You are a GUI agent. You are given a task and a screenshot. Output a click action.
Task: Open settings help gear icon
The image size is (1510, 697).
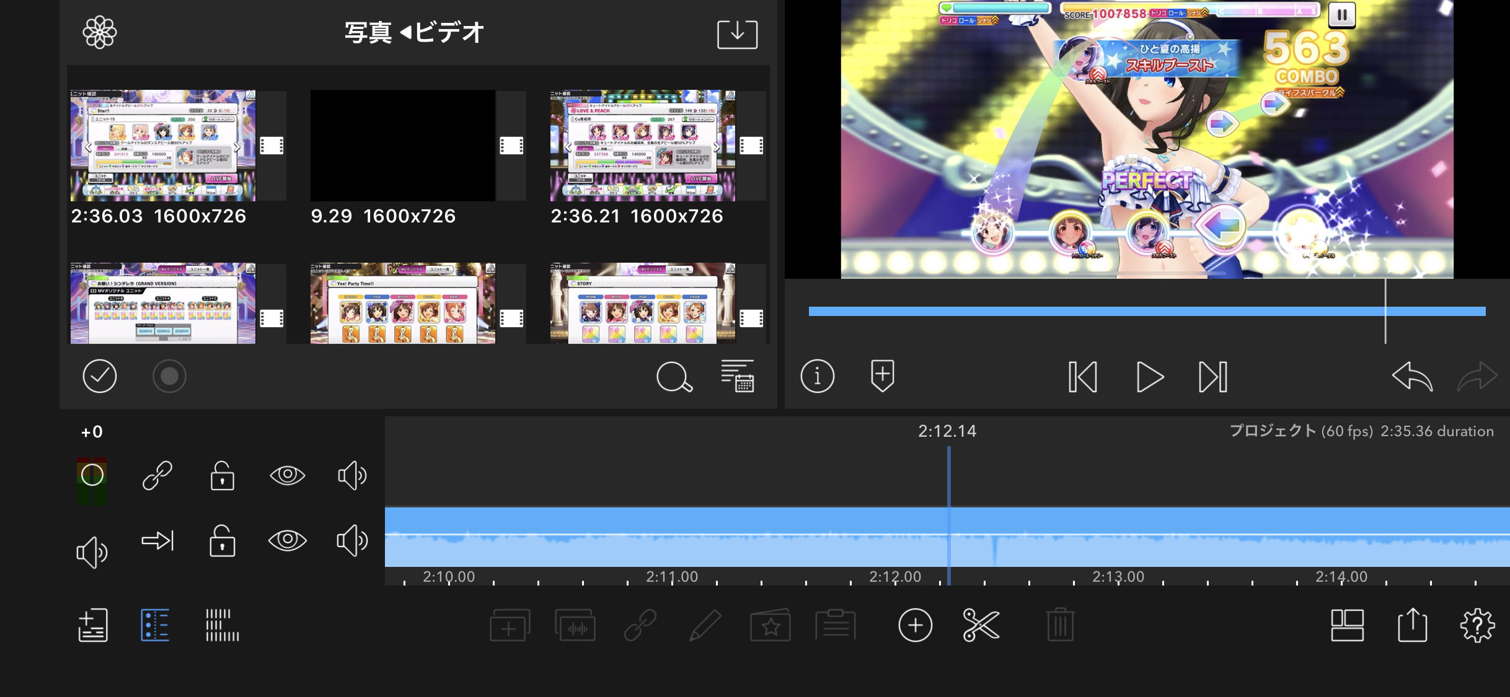pos(1478,625)
